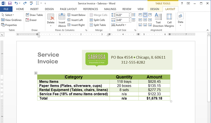
Task: Click Split Cells in Merge group
Action: (97, 20)
